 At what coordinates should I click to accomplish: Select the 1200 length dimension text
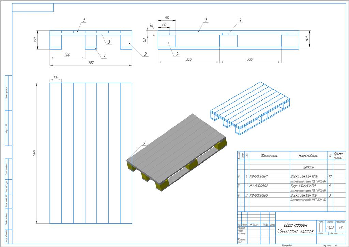(34, 153)
